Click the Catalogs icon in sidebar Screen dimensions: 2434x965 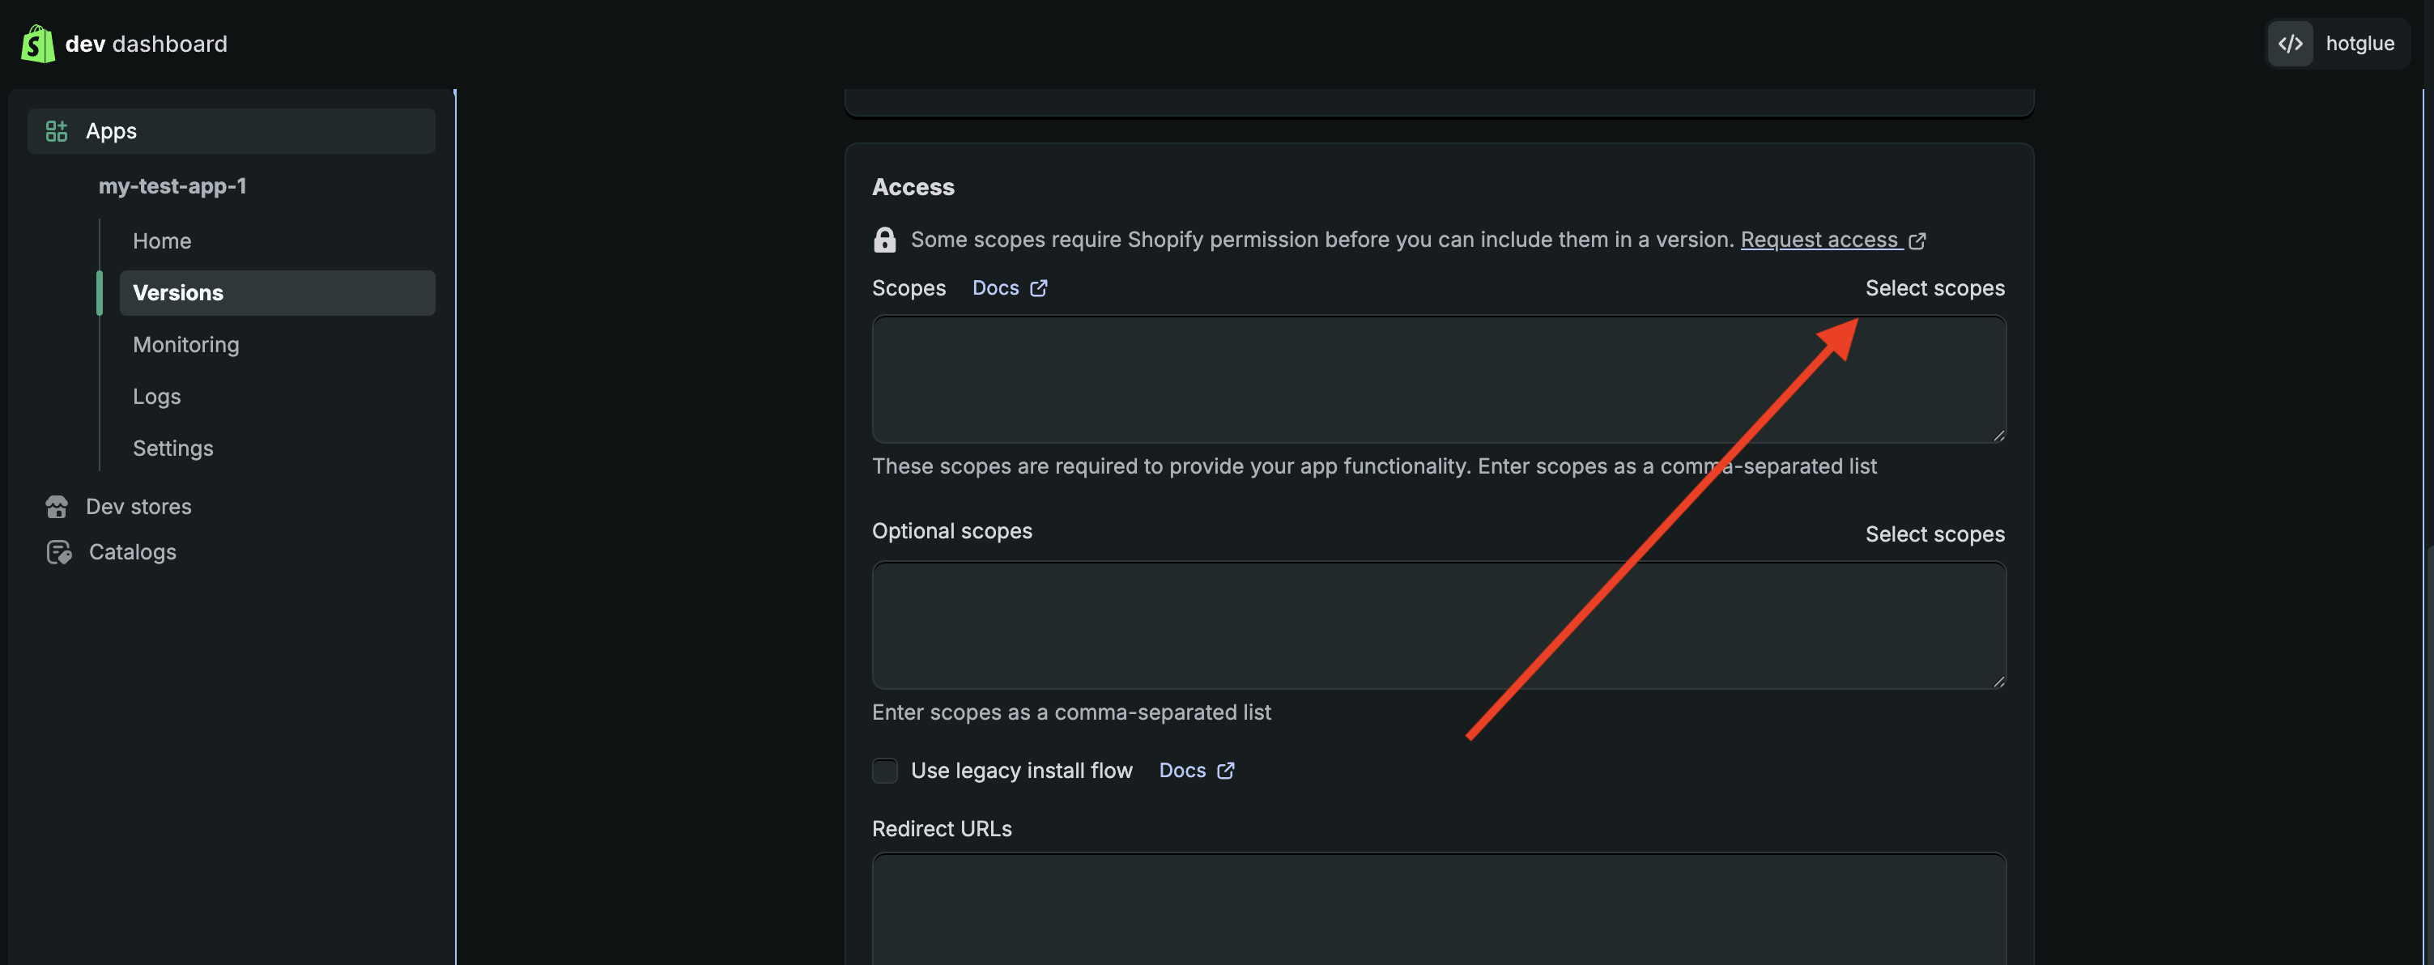click(x=58, y=552)
